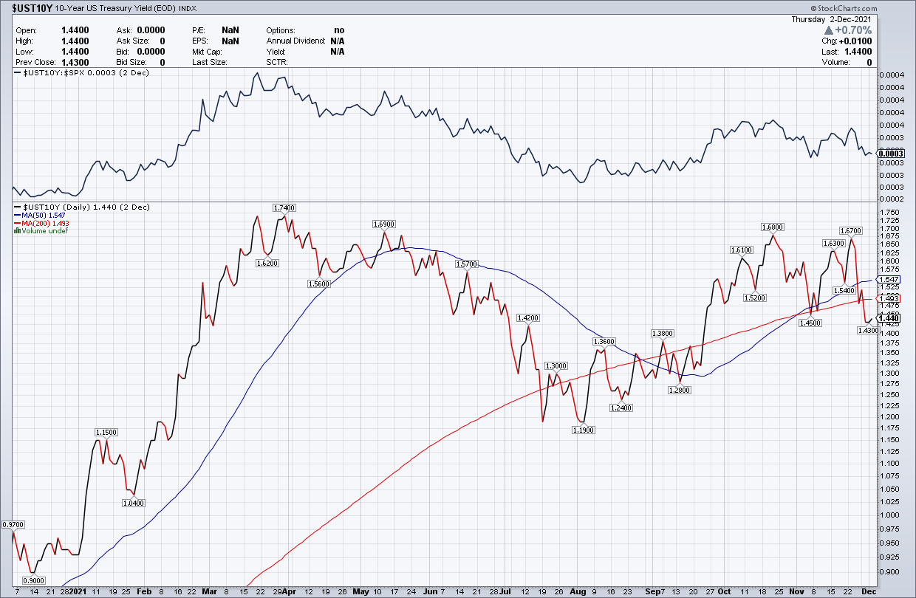Click the Annual Dividend N/A value
This screenshot has width=916, height=598.
[338, 41]
